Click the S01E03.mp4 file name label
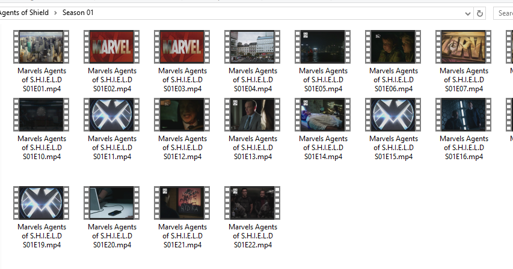The image size is (513, 269). [183, 80]
